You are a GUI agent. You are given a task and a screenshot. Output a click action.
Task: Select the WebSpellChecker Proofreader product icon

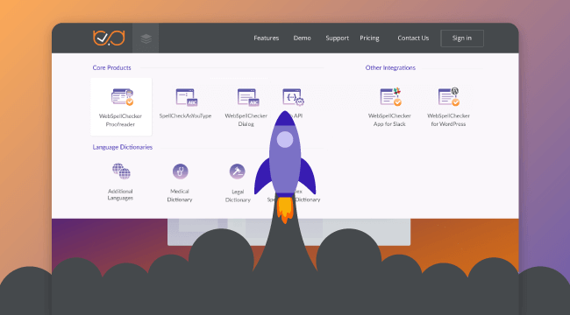pyautogui.click(x=122, y=97)
